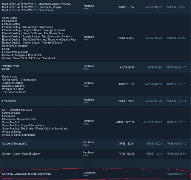
Task: Open Remnants of Isolation entry
Action: click(x=15, y=46)
